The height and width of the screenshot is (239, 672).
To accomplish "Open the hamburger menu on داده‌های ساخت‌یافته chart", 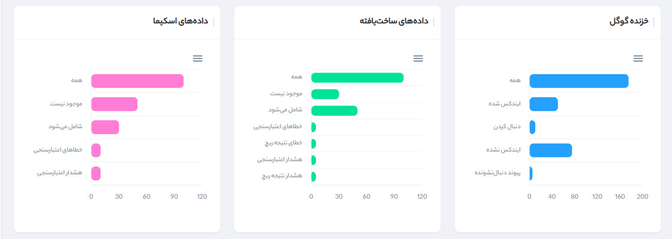I will pos(418,58).
